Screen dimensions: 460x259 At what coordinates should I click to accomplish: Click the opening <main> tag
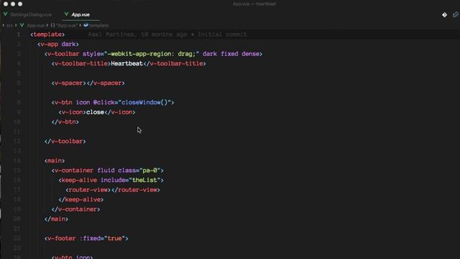55,160
